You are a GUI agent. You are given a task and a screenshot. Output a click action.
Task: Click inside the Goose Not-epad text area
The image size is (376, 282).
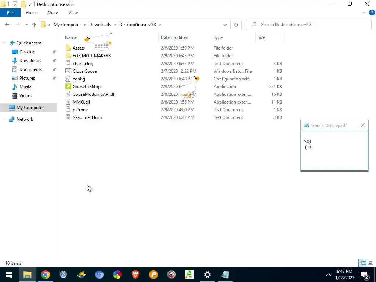tap(334, 151)
